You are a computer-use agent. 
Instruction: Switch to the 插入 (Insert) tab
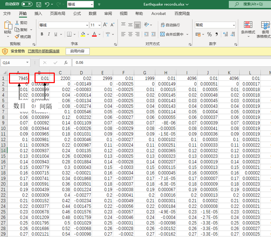tap(38, 14)
